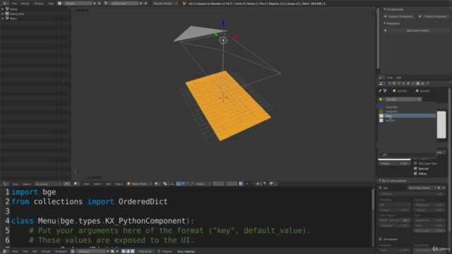Expand the Menu scene in outliner
The width and height of the screenshot is (452, 254).
click(3, 18)
